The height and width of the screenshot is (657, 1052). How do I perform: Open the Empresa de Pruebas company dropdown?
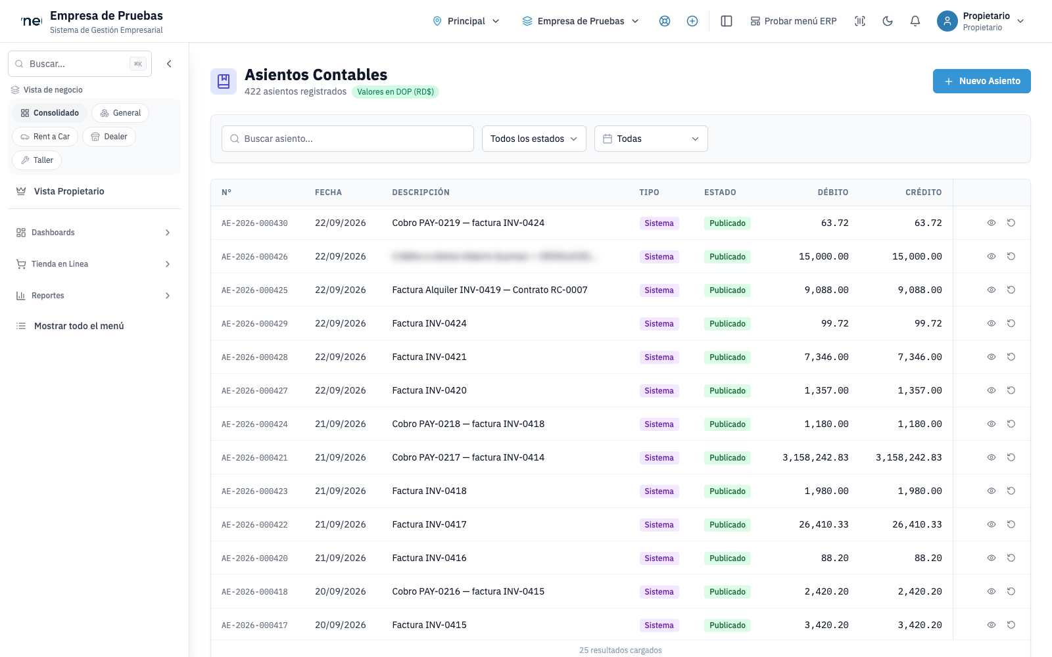(x=581, y=21)
